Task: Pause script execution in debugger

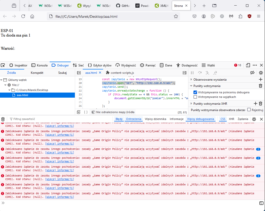Action: [x=192, y=73]
